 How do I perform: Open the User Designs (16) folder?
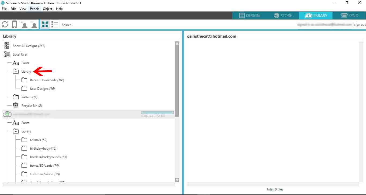coord(42,89)
